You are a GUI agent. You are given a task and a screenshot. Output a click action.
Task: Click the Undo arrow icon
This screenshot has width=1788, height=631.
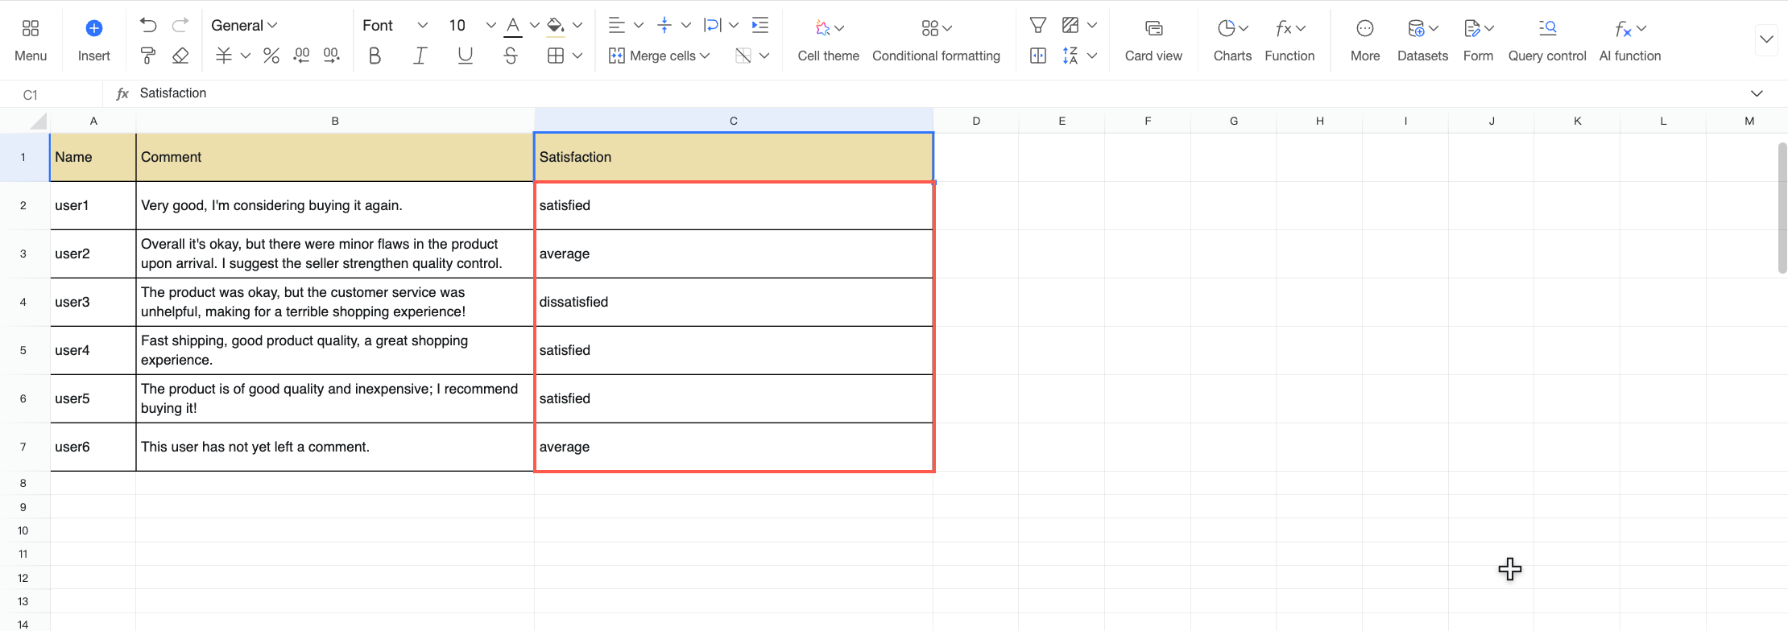tap(148, 25)
